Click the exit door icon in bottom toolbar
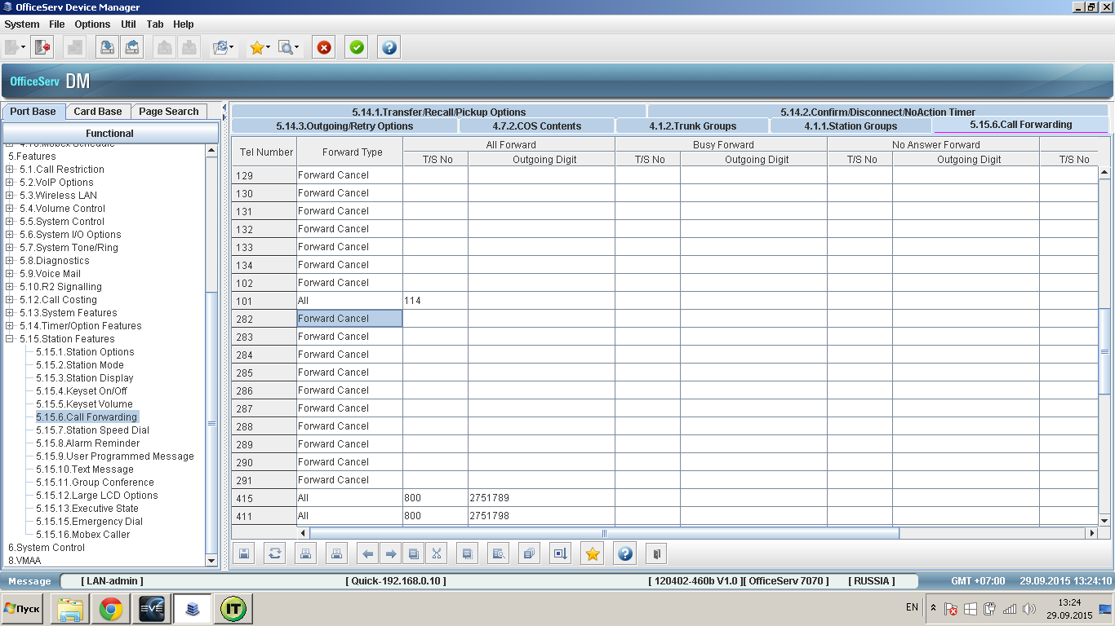1115x626 pixels. (x=656, y=554)
